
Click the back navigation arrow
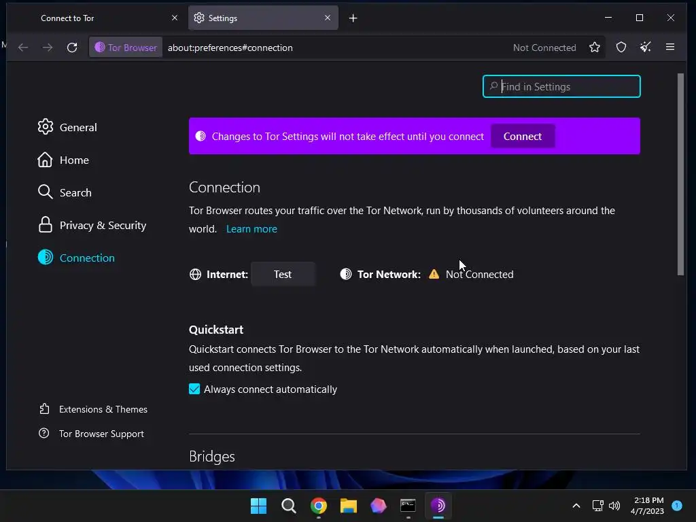coord(23,48)
